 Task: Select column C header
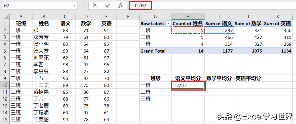[65, 17]
